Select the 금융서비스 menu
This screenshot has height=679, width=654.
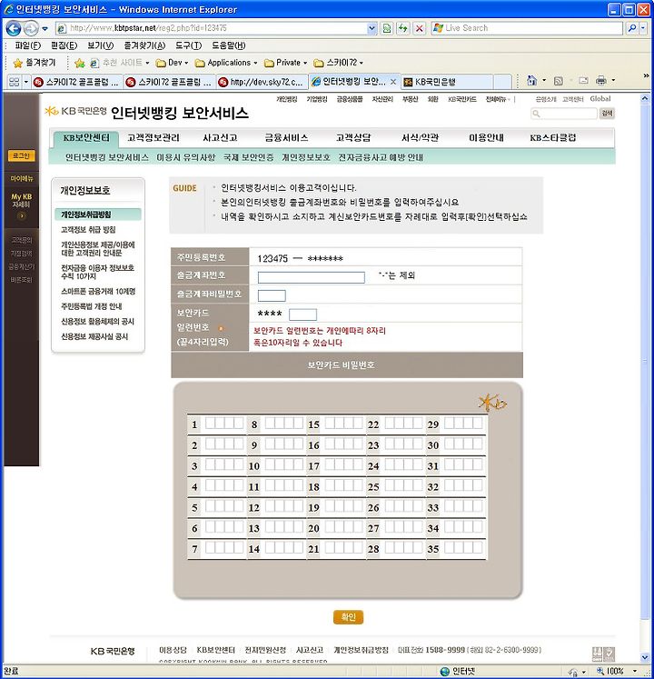pos(286,138)
